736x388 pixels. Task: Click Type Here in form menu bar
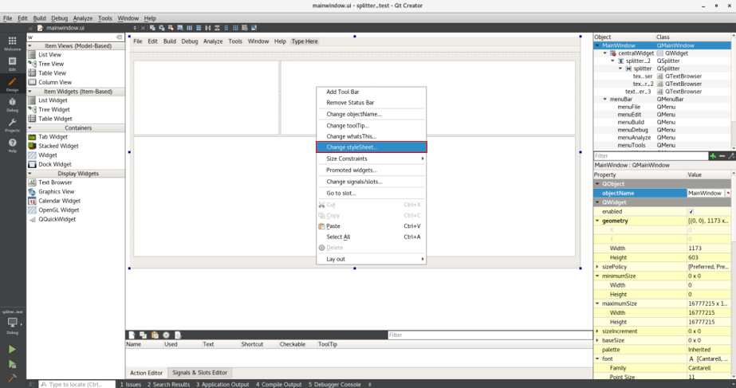[x=305, y=41]
